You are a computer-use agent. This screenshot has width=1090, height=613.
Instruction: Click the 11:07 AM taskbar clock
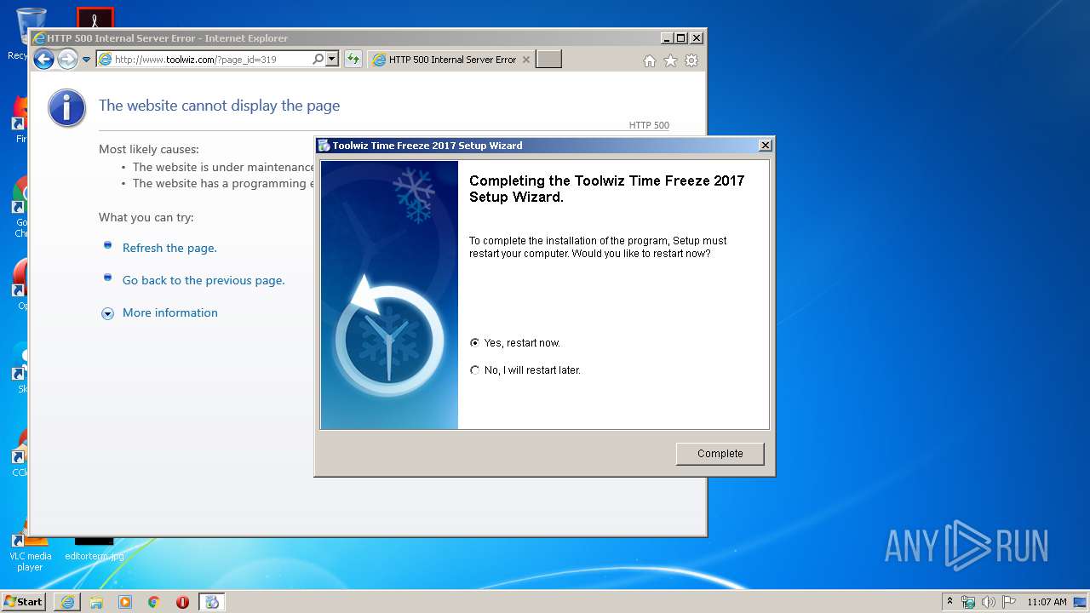tap(1047, 602)
